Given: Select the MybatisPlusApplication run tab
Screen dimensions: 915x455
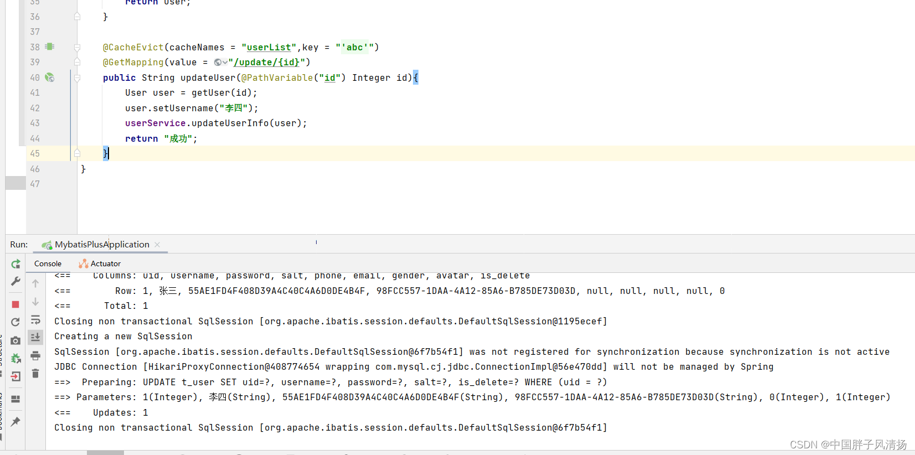Looking at the screenshot, I should pyautogui.click(x=102, y=244).
